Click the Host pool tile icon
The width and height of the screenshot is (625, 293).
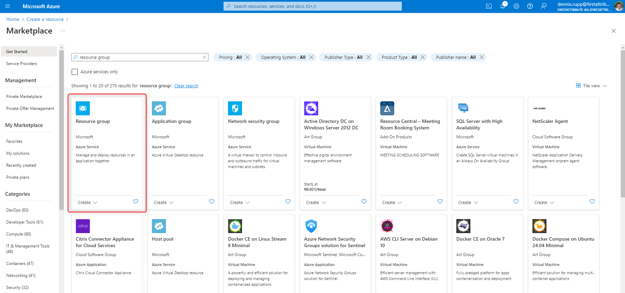(x=159, y=226)
